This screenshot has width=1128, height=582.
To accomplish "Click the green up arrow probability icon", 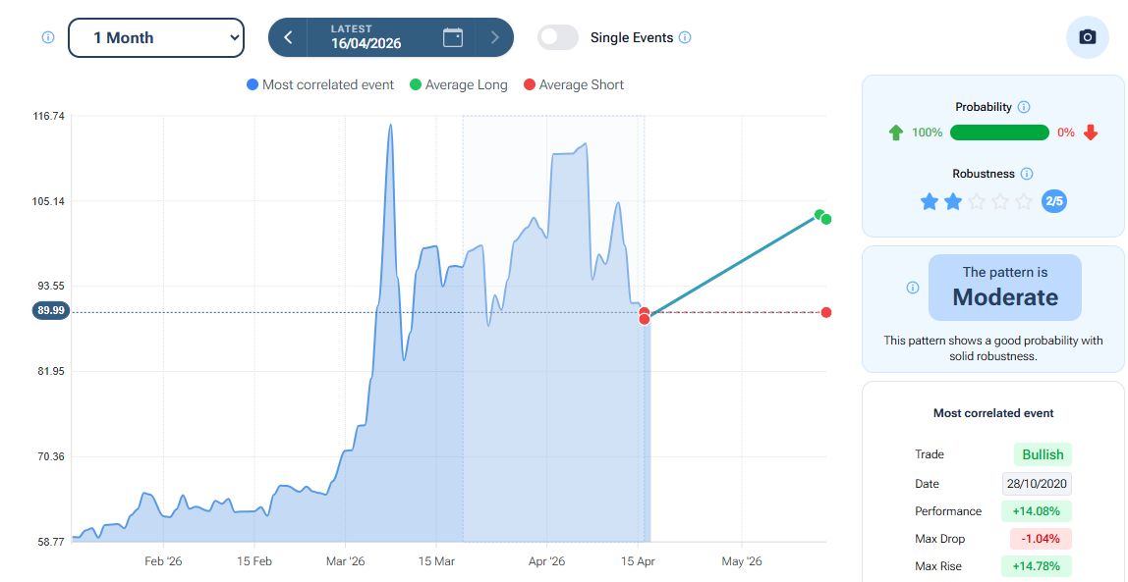I will tap(895, 132).
